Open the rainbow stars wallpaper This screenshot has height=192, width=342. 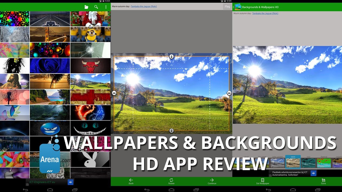[x=15, y=19]
